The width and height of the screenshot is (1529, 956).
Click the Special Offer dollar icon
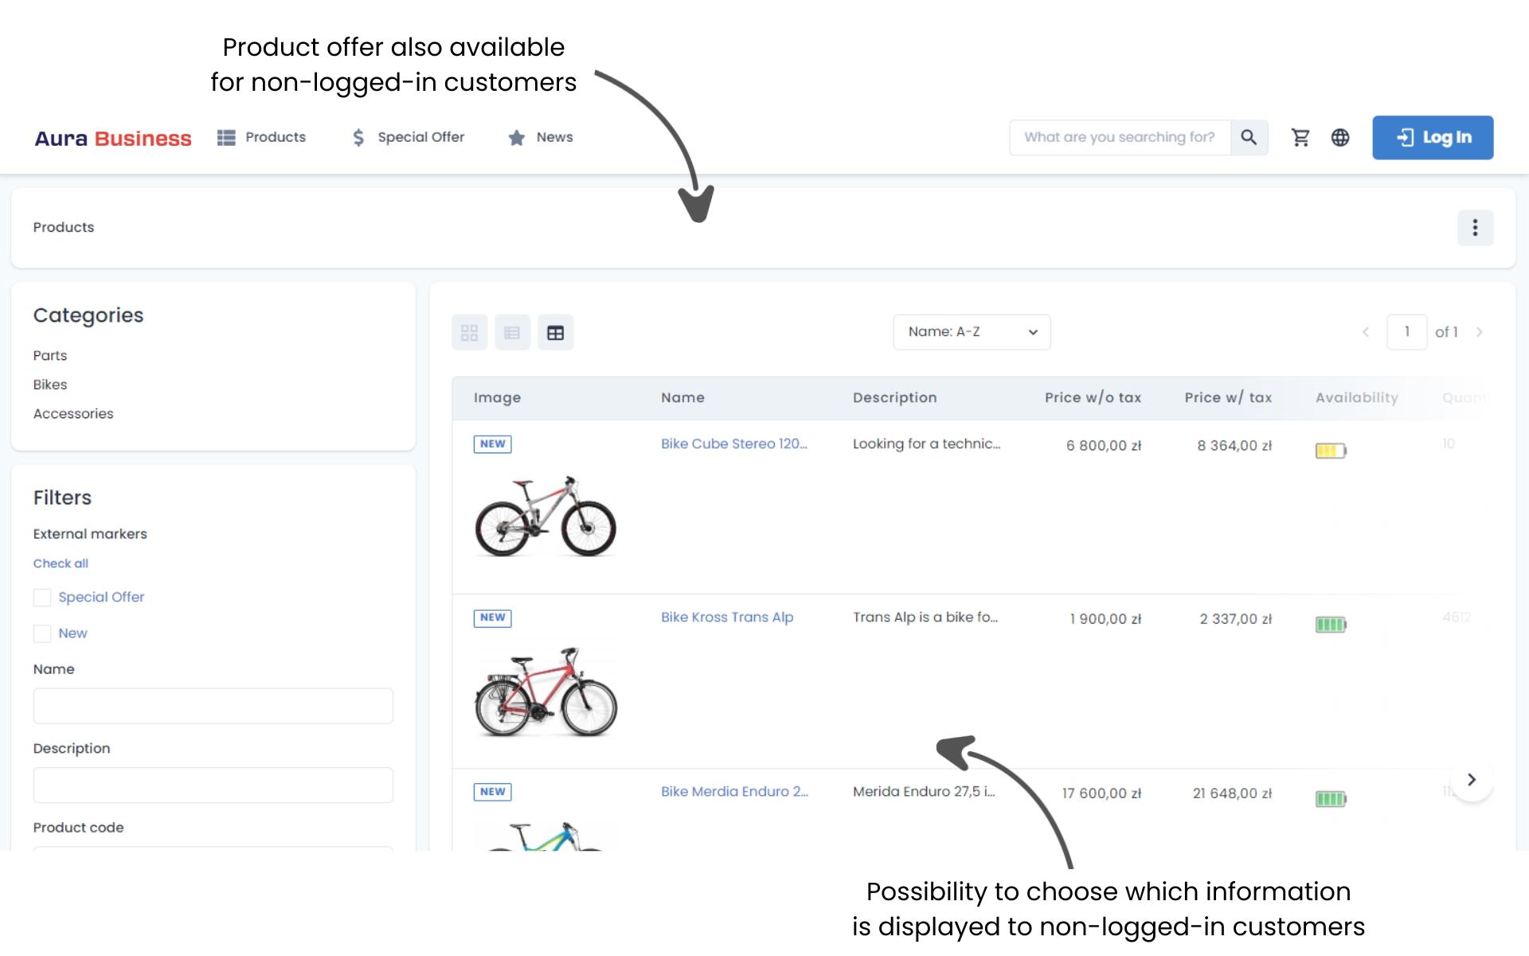(358, 137)
